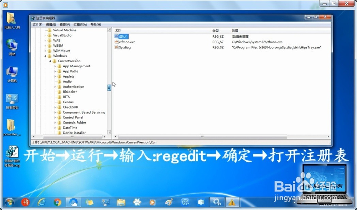This screenshot has height=210, width=357.
Task: Open the 收藏夹(A) menu
Action: (x=80, y=25)
